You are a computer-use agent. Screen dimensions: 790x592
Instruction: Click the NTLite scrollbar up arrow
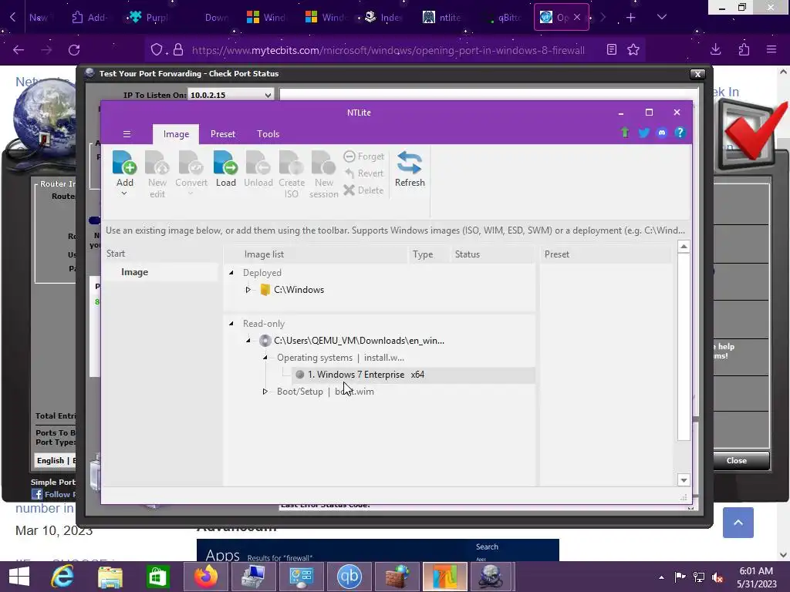(x=684, y=247)
